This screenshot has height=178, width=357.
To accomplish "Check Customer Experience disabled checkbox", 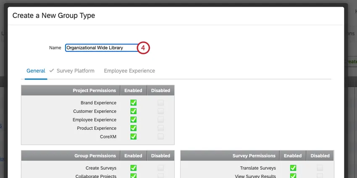I will pyautogui.click(x=160, y=111).
